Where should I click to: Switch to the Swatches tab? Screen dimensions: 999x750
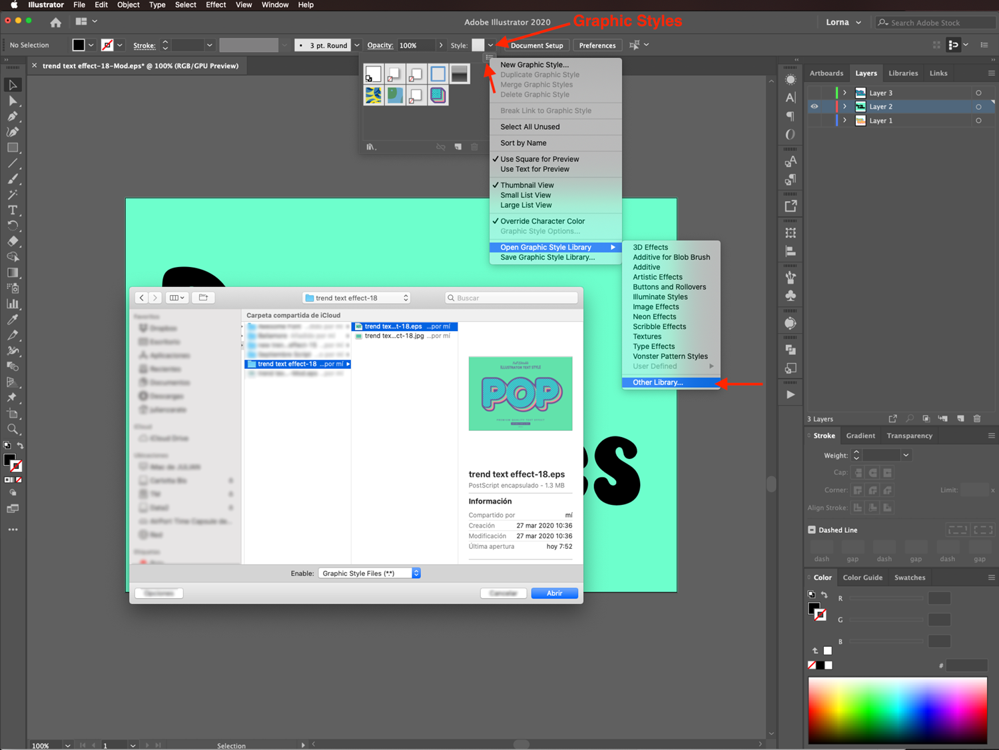(x=910, y=577)
